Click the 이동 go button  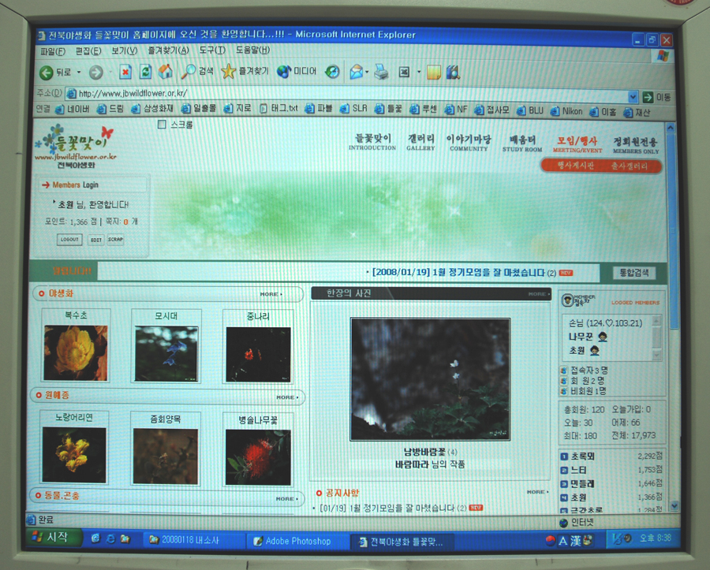[x=656, y=97]
